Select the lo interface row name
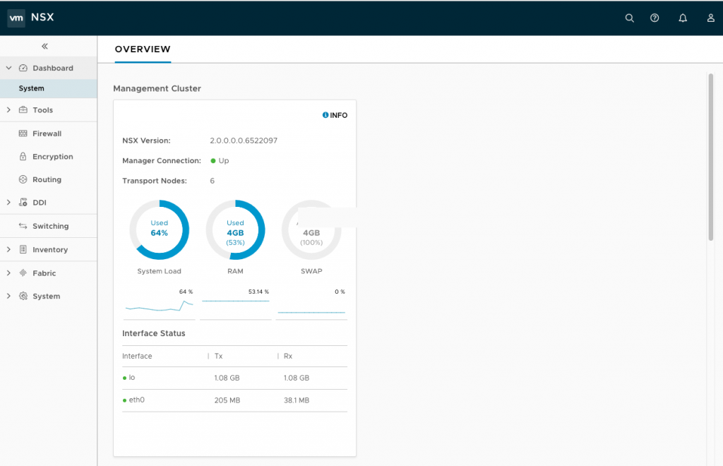723x466 pixels. [132, 378]
